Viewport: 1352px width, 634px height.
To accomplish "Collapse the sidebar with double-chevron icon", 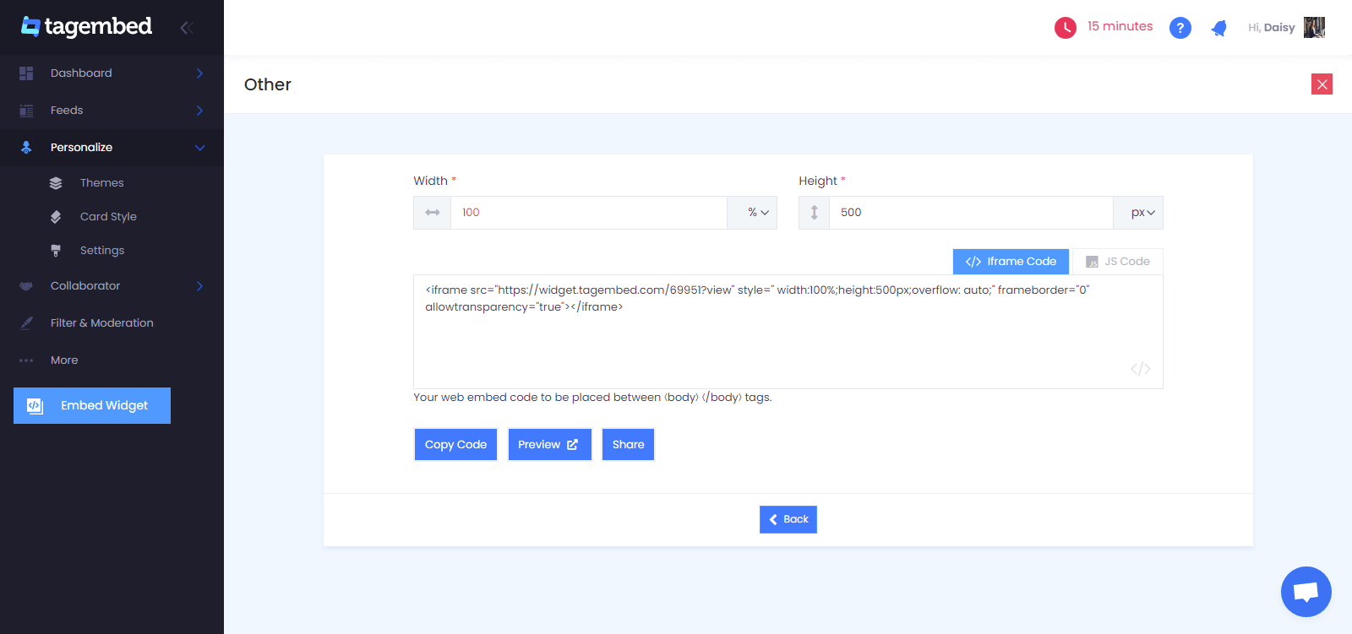I will (x=187, y=28).
